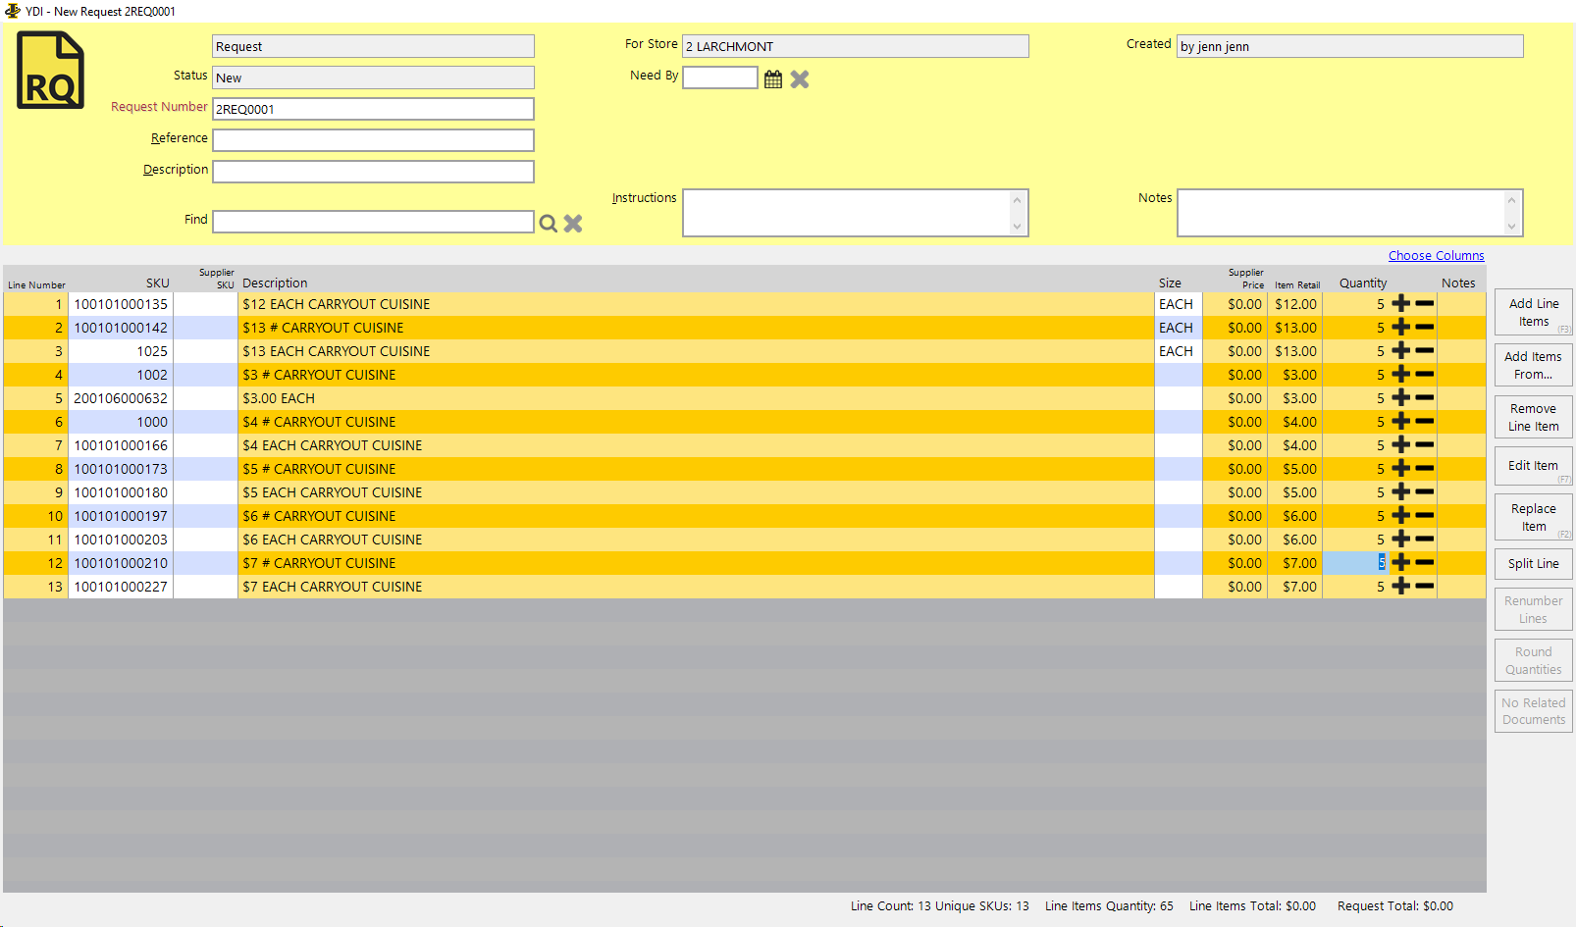This screenshot has width=1576, height=927.
Task: Increase quantity for line 12 item
Action: pyautogui.click(x=1401, y=563)
